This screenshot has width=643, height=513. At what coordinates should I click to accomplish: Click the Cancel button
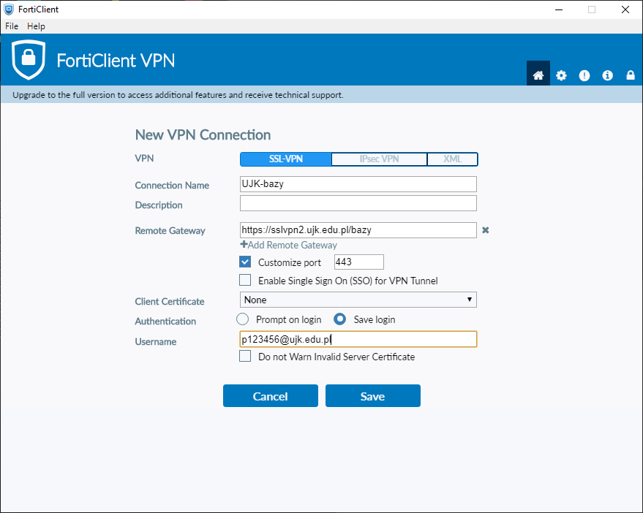point(270,396)
